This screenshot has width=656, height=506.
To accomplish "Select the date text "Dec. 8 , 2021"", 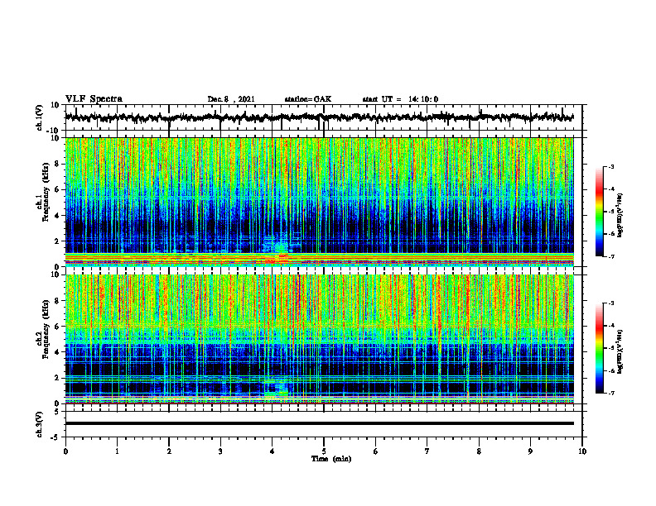I will tap(231, 99).
